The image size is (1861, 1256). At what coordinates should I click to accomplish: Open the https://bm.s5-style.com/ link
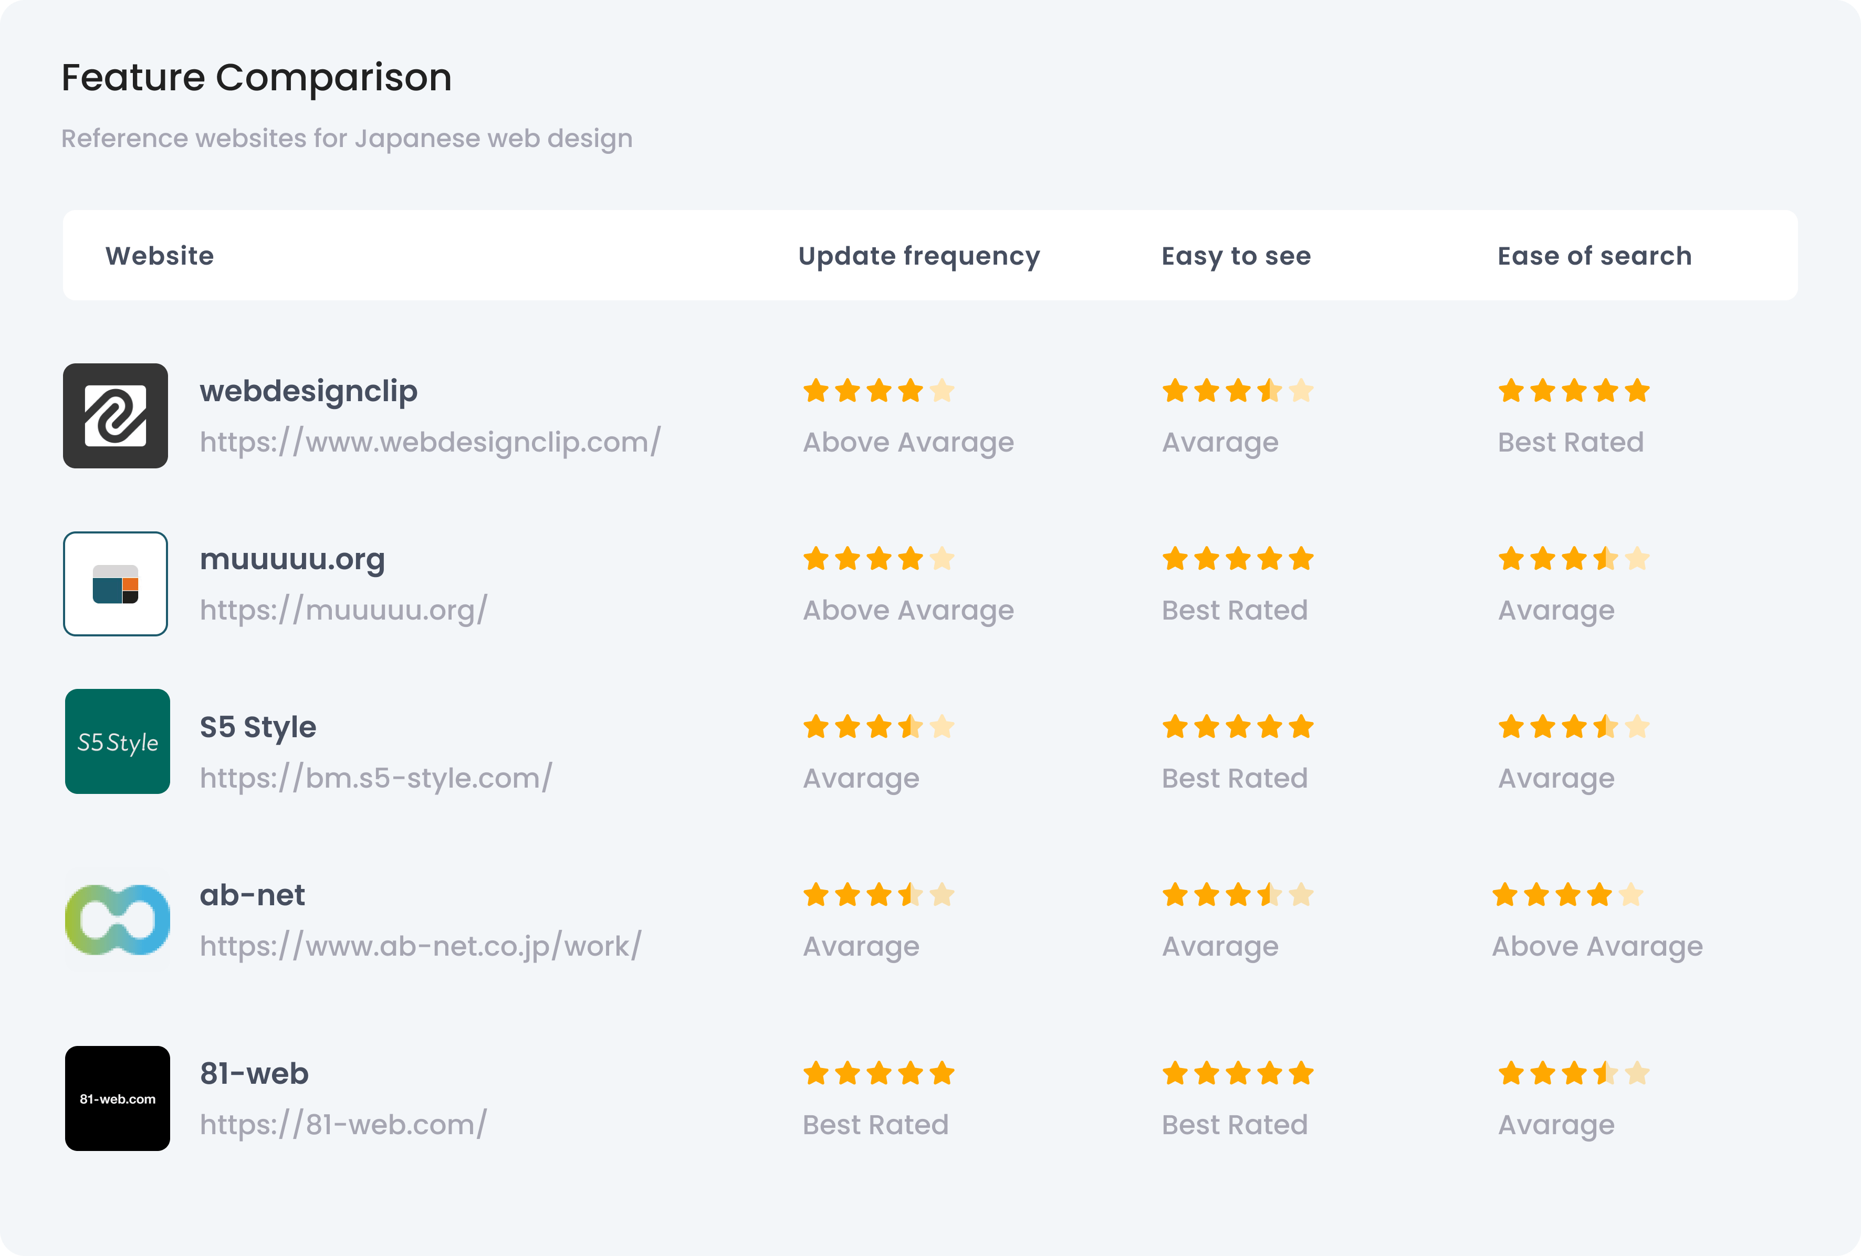click(x=375, y=778)
